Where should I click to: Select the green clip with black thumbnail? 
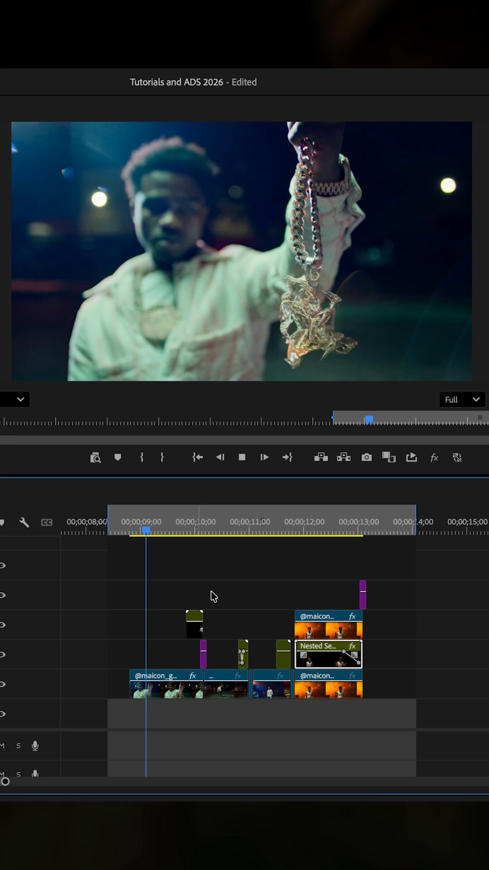[x=194, y=624]
